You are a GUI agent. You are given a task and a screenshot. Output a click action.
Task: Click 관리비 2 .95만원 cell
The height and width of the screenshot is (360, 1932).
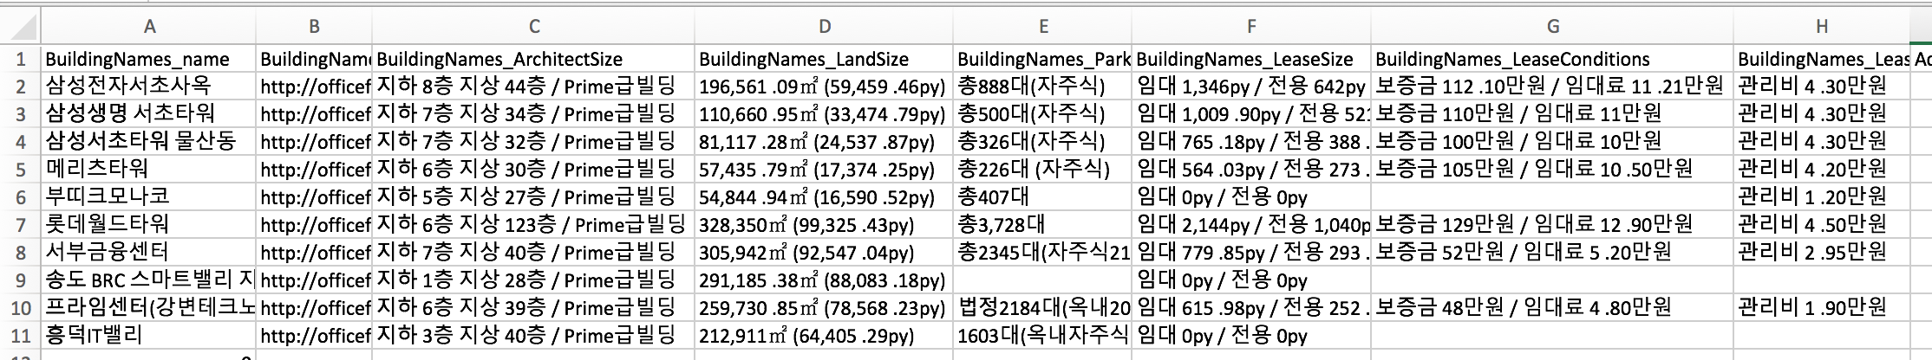pos(1821,253)
